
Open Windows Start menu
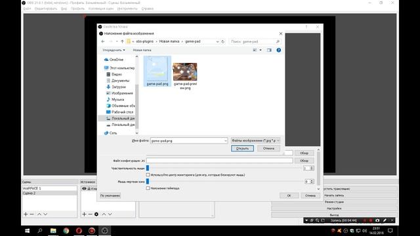[x=28, y=231]
